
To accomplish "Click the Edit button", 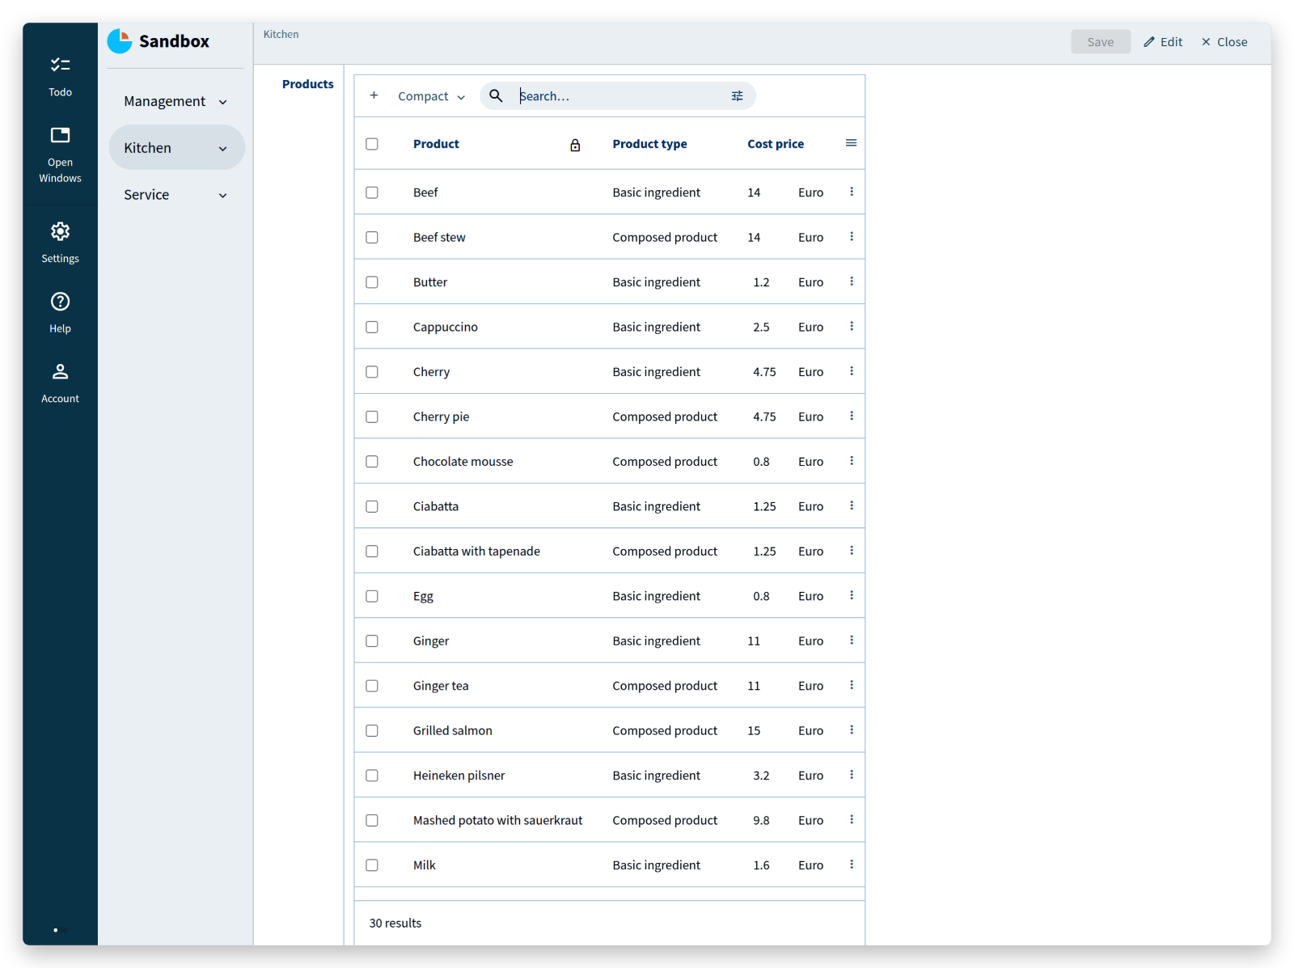I will click(1163, 42).
